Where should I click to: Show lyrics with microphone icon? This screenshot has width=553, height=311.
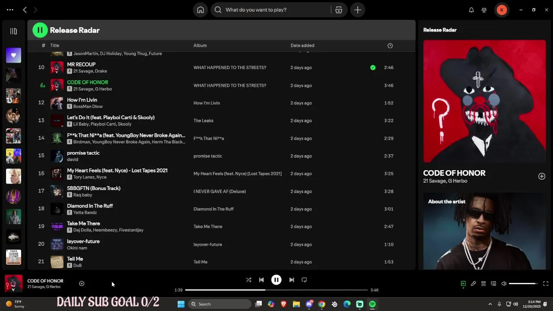474,284
